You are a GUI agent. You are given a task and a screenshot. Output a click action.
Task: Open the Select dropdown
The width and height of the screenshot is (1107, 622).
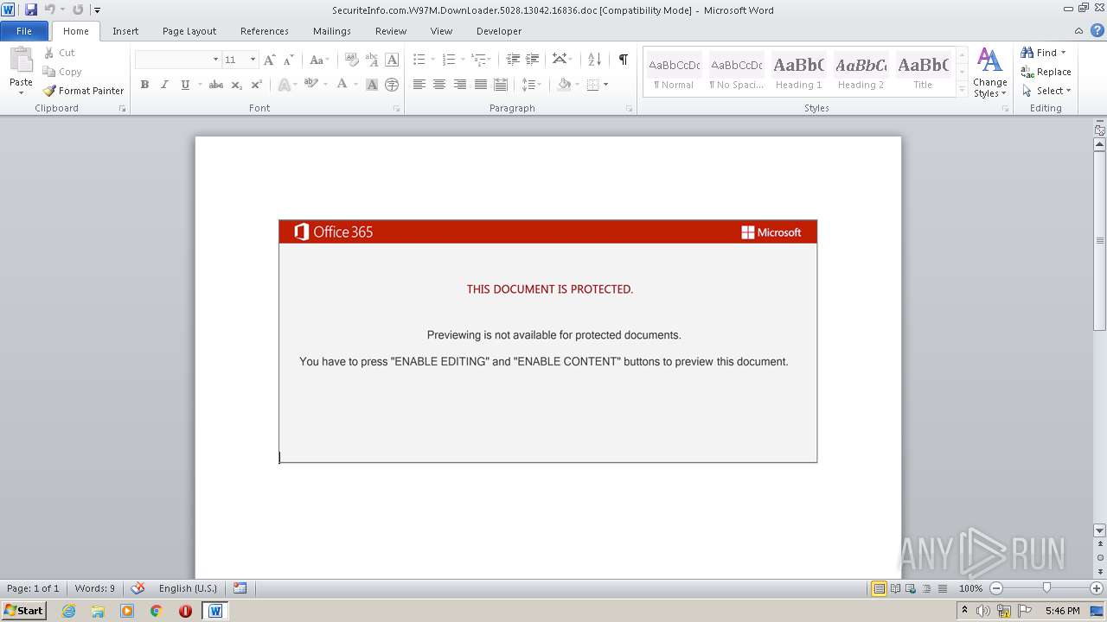pos(1046,91)
